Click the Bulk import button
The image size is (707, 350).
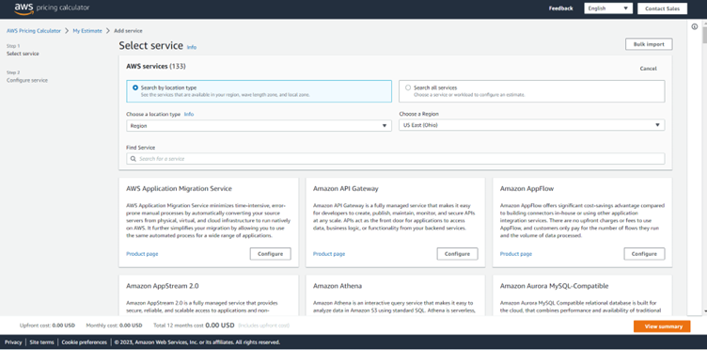[649, 44]
